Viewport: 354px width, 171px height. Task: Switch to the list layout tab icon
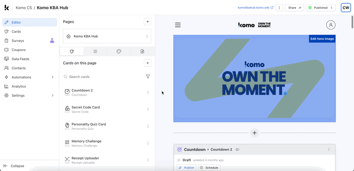[95, 51]
